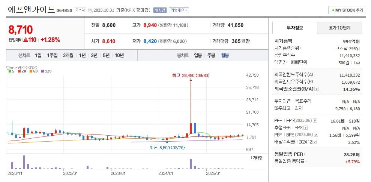
Task: Show the 일봉 daily candle chart
Action: [x=198, y=56]
